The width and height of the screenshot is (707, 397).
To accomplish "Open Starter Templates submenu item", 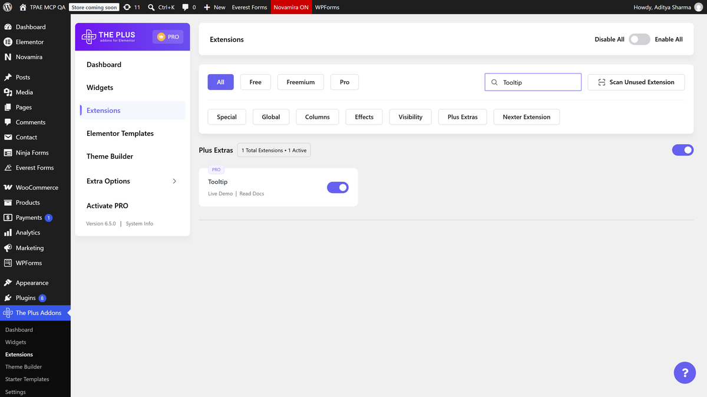I will (27, 379).
